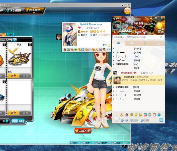The width and height of the screenshot is (177, 151).
Task: Click the orange 返回 button
Action: point(127,11)
